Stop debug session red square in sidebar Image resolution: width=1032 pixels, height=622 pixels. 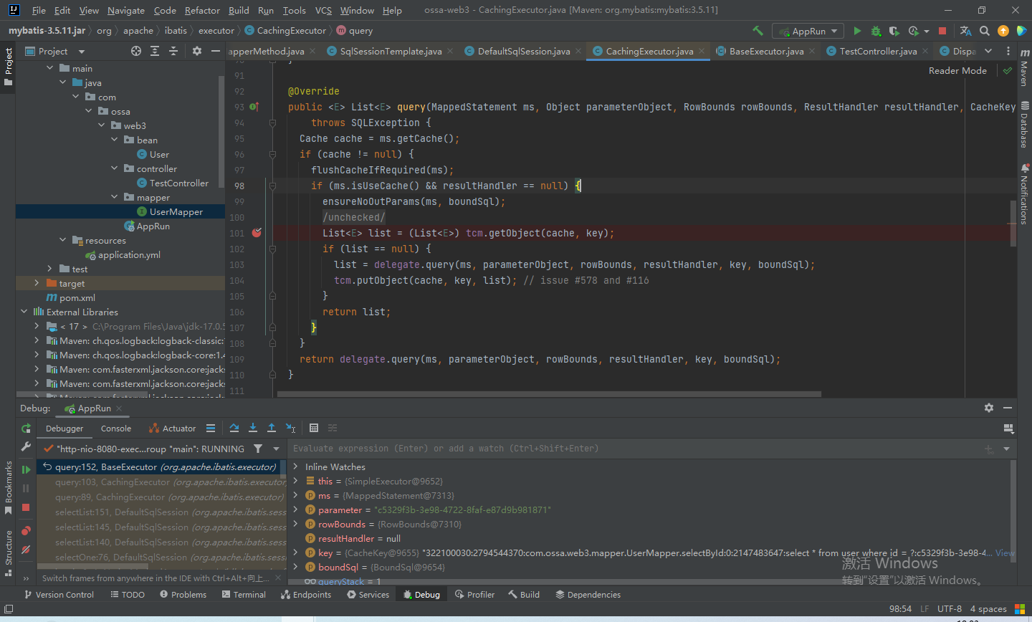pyautogui.click(x=26, y=507)
